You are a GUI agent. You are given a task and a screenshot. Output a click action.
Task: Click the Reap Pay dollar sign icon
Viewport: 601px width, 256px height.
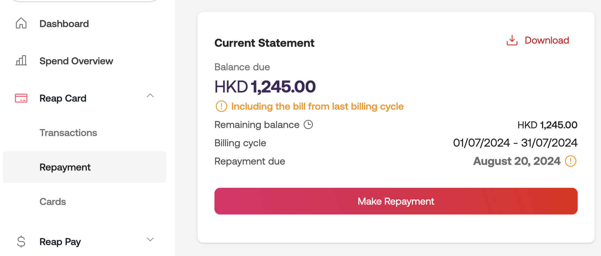[21, 242]
